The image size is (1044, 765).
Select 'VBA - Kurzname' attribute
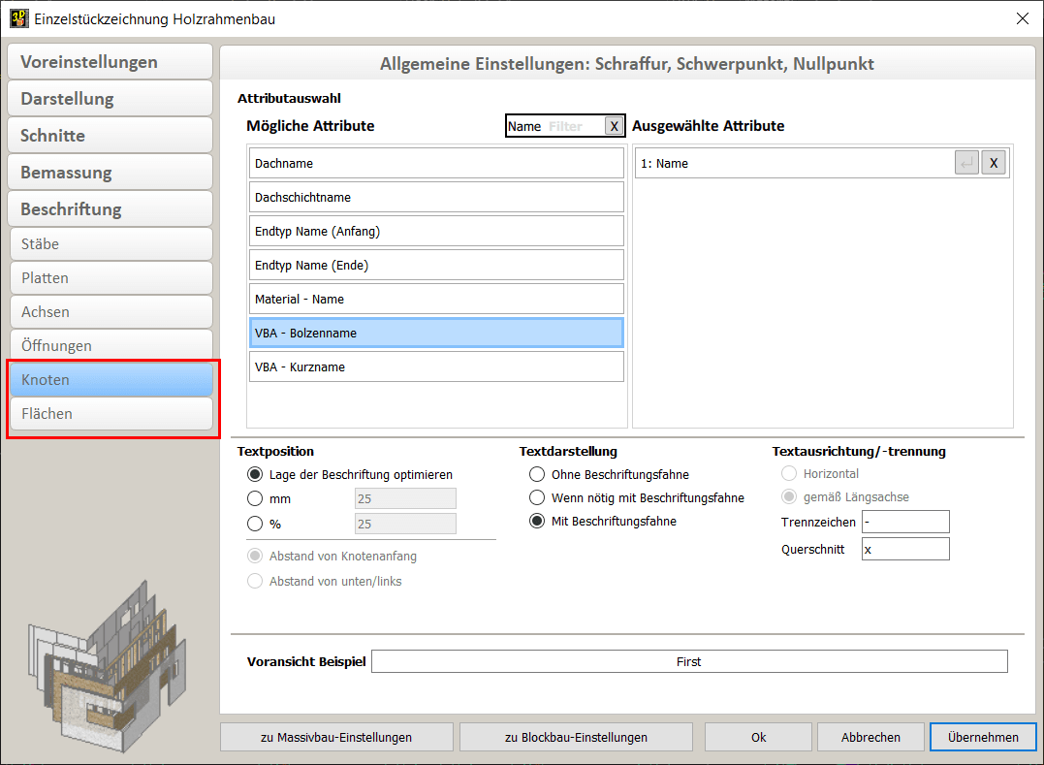click(x=436, y=367)
